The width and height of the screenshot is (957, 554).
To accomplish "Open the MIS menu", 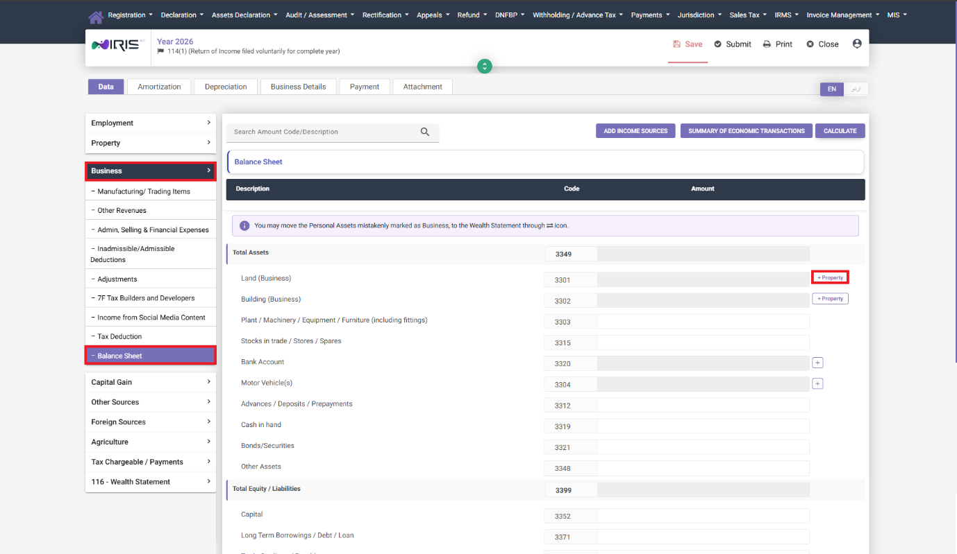I will (897, 15).
